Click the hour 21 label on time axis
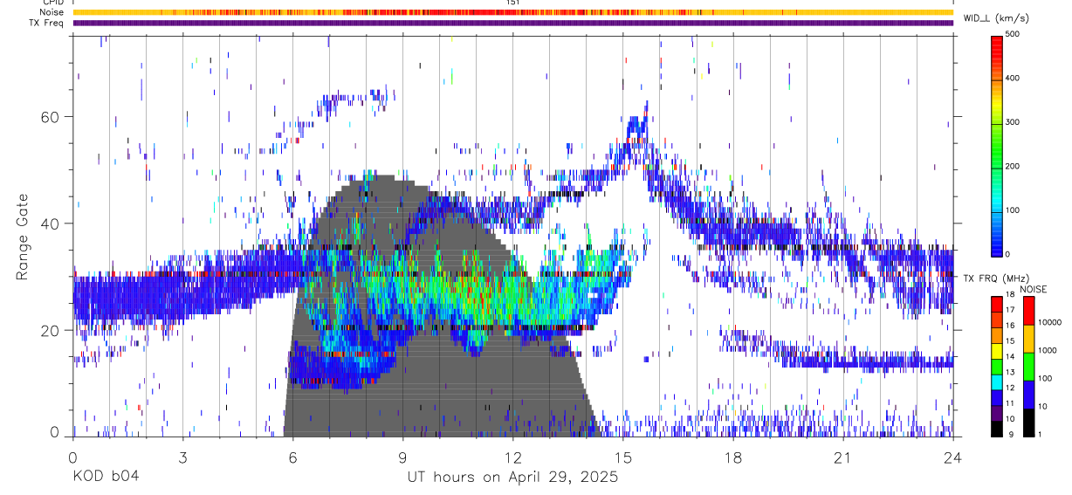This screenshot has height=495, width=1072. 842,457
